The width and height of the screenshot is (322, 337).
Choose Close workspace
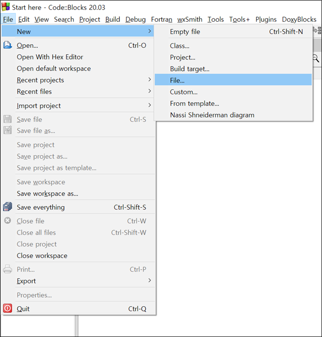77,255
